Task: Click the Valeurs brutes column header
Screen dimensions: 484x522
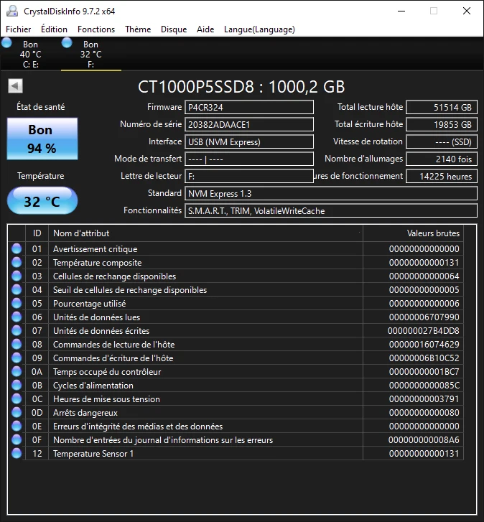Action: coord(413,233)
